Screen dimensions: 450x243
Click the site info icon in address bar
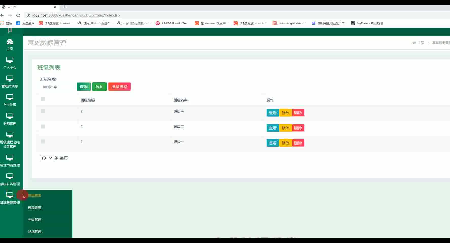point(28,15)
